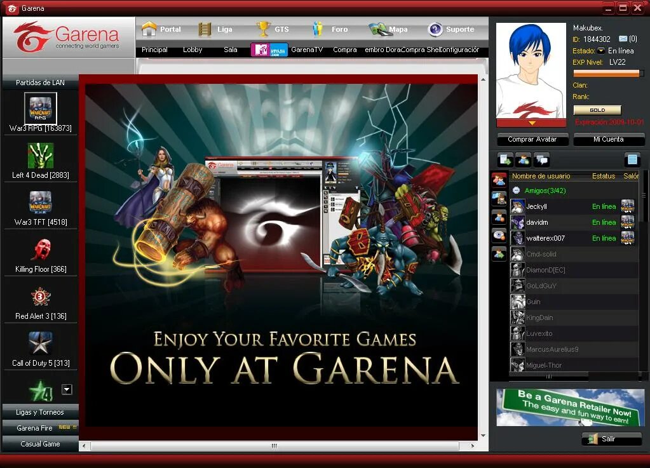This screenshot has height=468, width=650.
Task: Open the Estado status dropdown
Action: click(x=600, y=51)
